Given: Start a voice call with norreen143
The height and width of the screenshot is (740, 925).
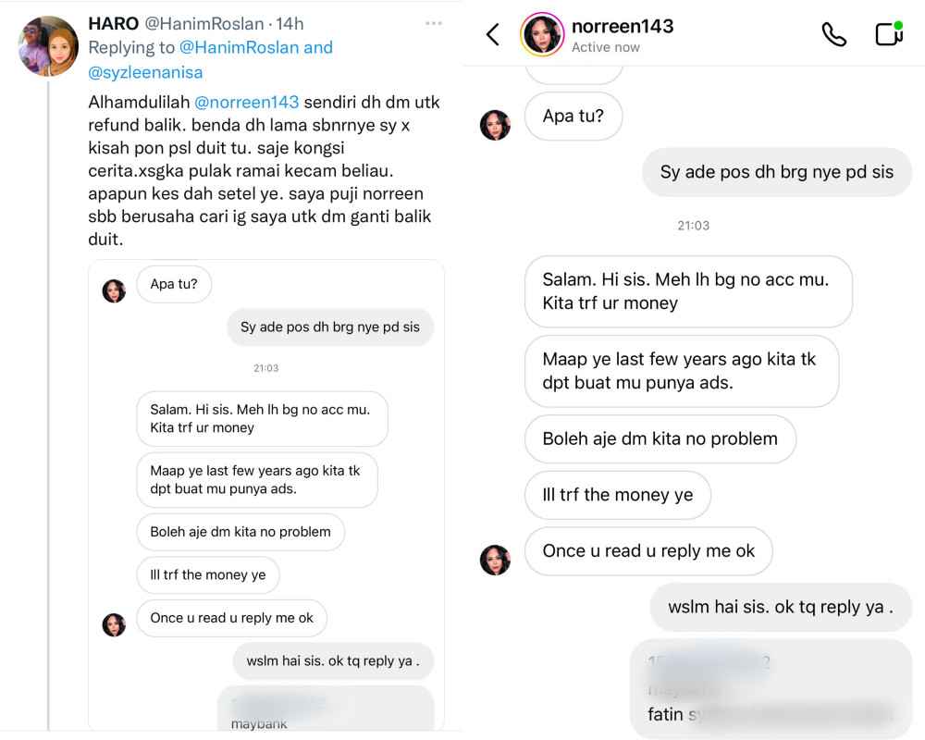Looking at the screenshot, I should (833, 35).
